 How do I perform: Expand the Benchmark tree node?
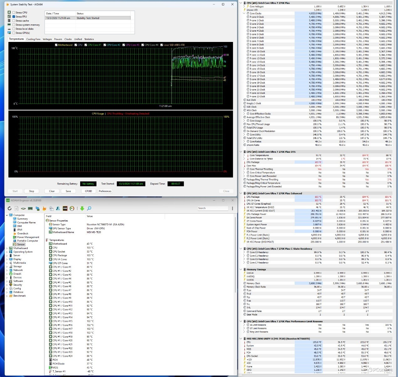click(7, 296)
